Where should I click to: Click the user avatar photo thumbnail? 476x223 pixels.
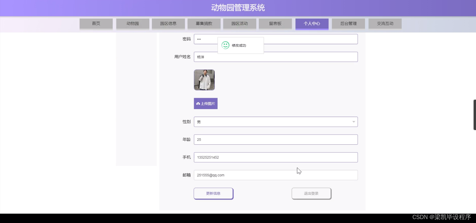204,80
